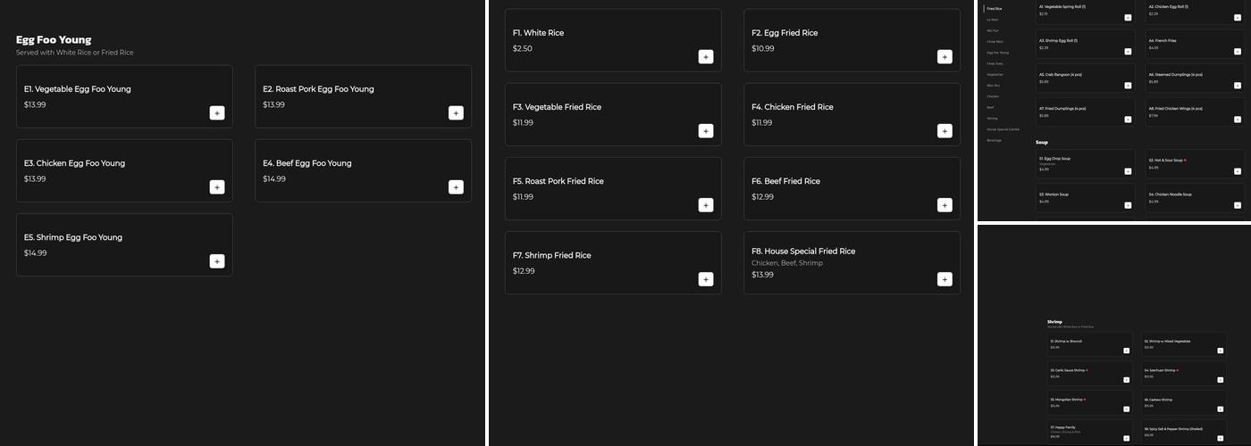Open Vegetable Fried Rice item card
The height and width of the screenshot is (446, 1251).
point(612,114)
